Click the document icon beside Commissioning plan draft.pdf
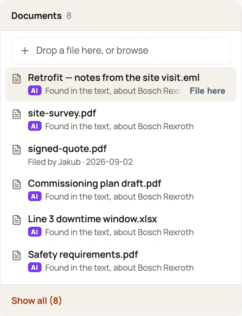 17,184
